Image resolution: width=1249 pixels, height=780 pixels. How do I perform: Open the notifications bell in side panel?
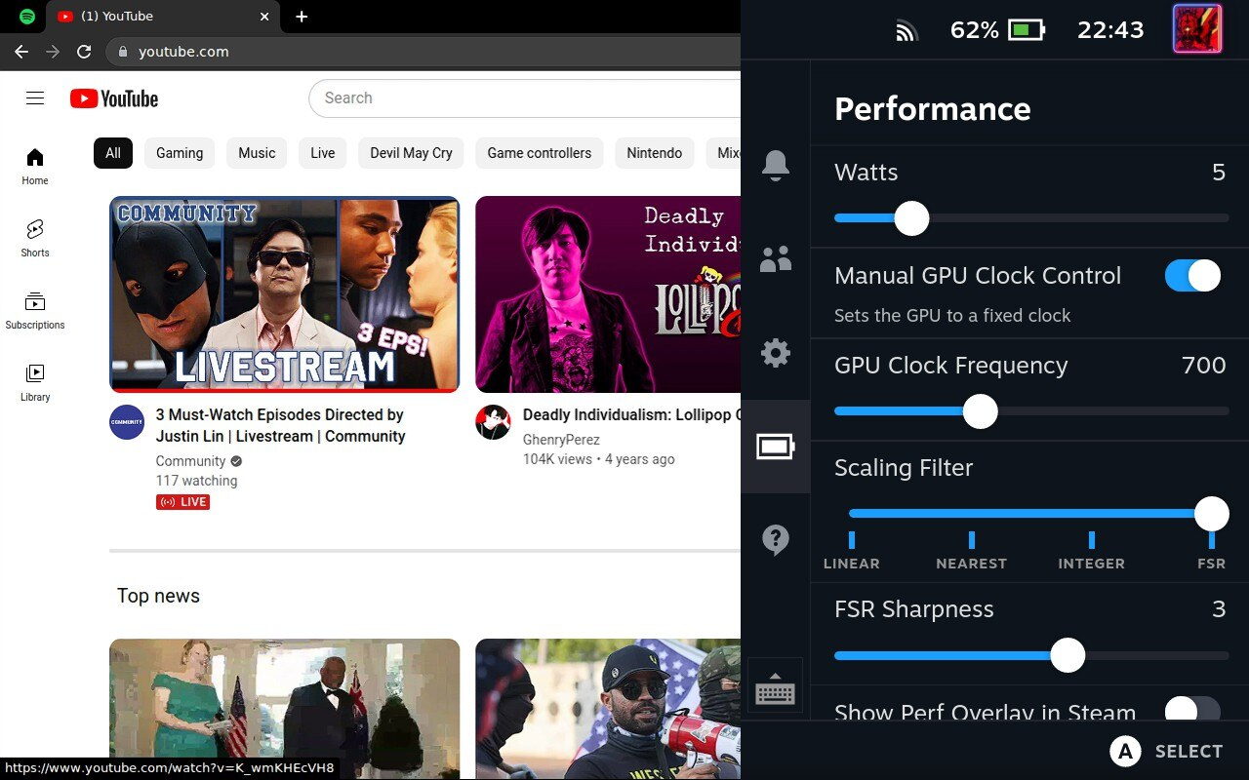(775, 166)
